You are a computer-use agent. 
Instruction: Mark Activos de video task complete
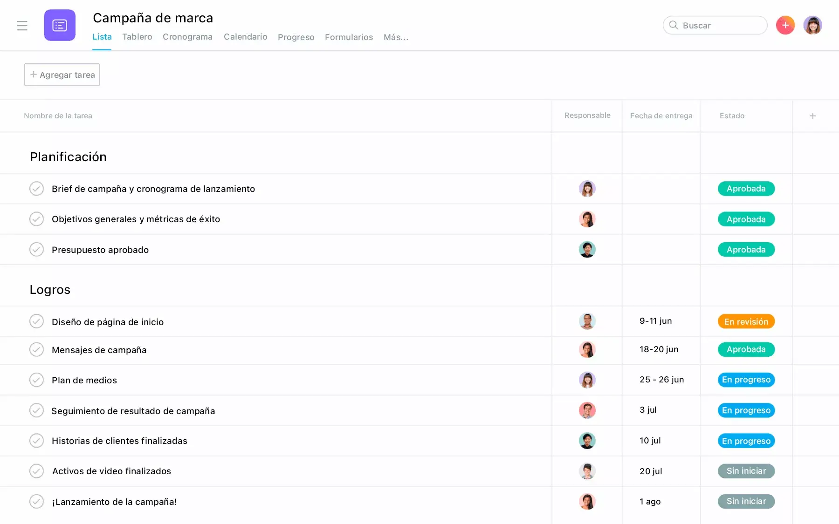click(x=36, y=471)
